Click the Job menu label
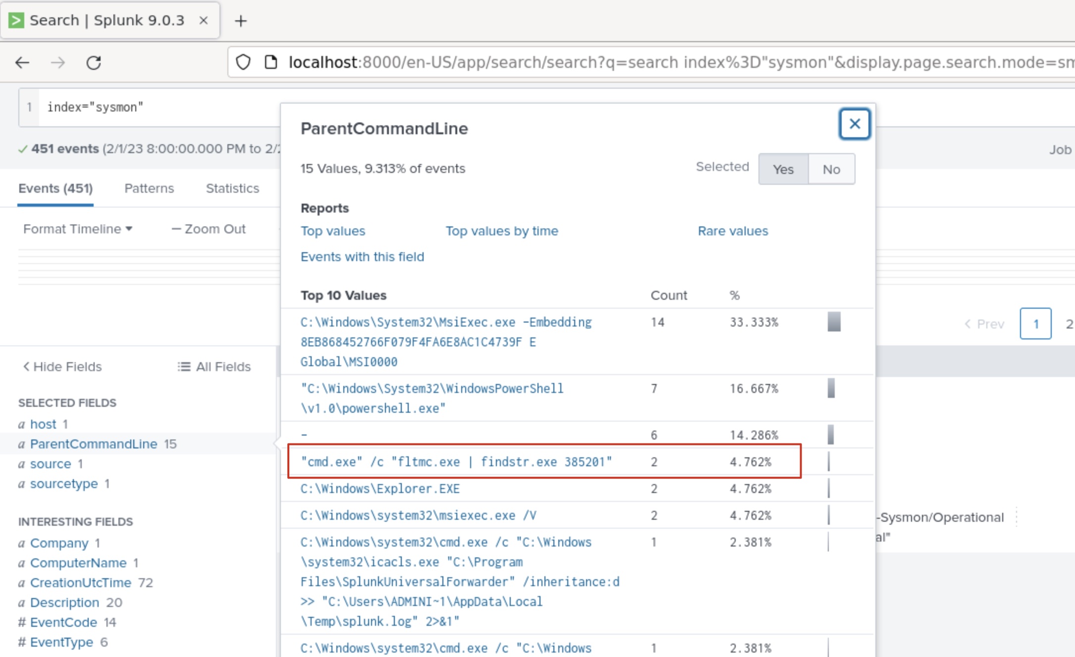 pyautogui.click(x=1060, y=150)
